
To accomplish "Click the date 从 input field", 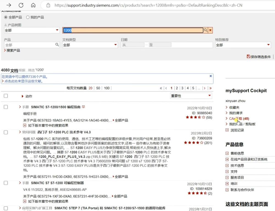I will [x=133, y=45].
